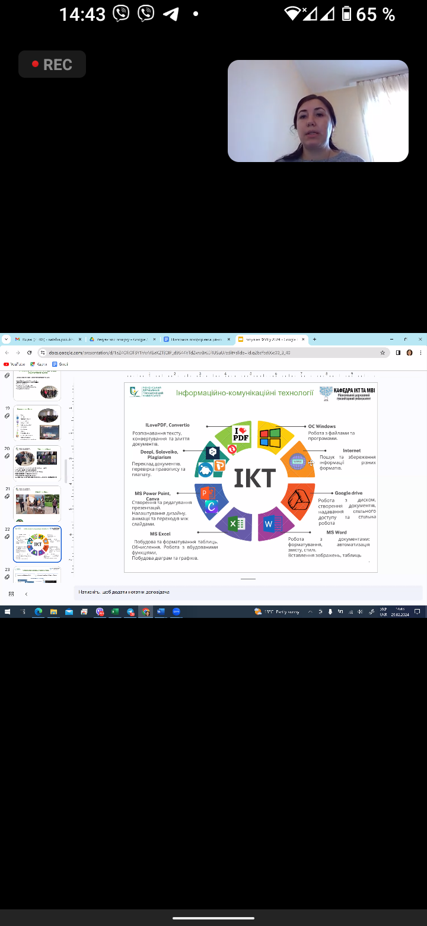Viewport: 427px width, 926px height.
Task: Open the Gmail bookmark with blue icon
Action: coord(60,364)
